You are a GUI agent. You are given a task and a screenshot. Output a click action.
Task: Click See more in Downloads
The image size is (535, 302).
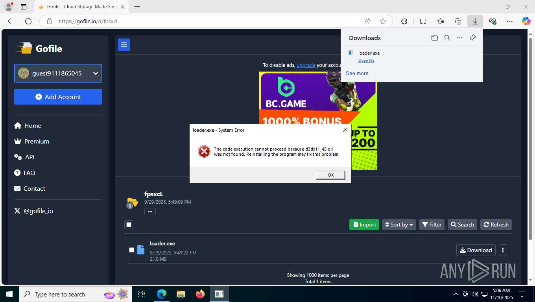tap(357, 73)
